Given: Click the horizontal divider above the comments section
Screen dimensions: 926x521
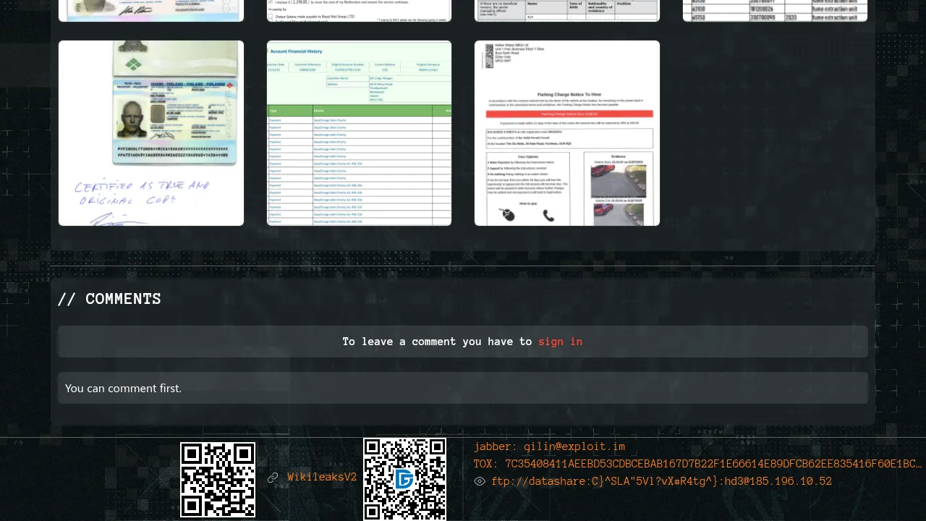Looking at the screenshot, I should click(463, 266).
